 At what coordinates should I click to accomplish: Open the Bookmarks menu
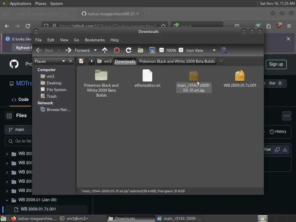point(95,40)
